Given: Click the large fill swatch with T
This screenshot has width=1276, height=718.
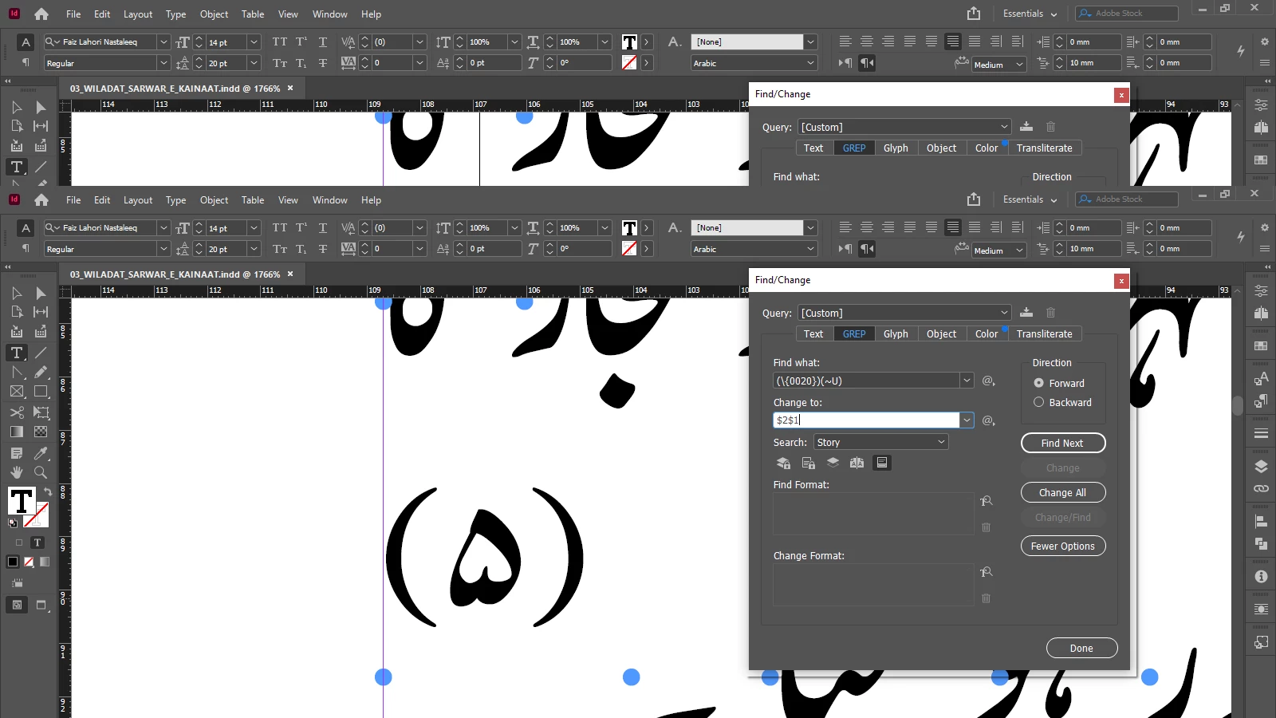Looking at the screenshot, I should (21, 501).
